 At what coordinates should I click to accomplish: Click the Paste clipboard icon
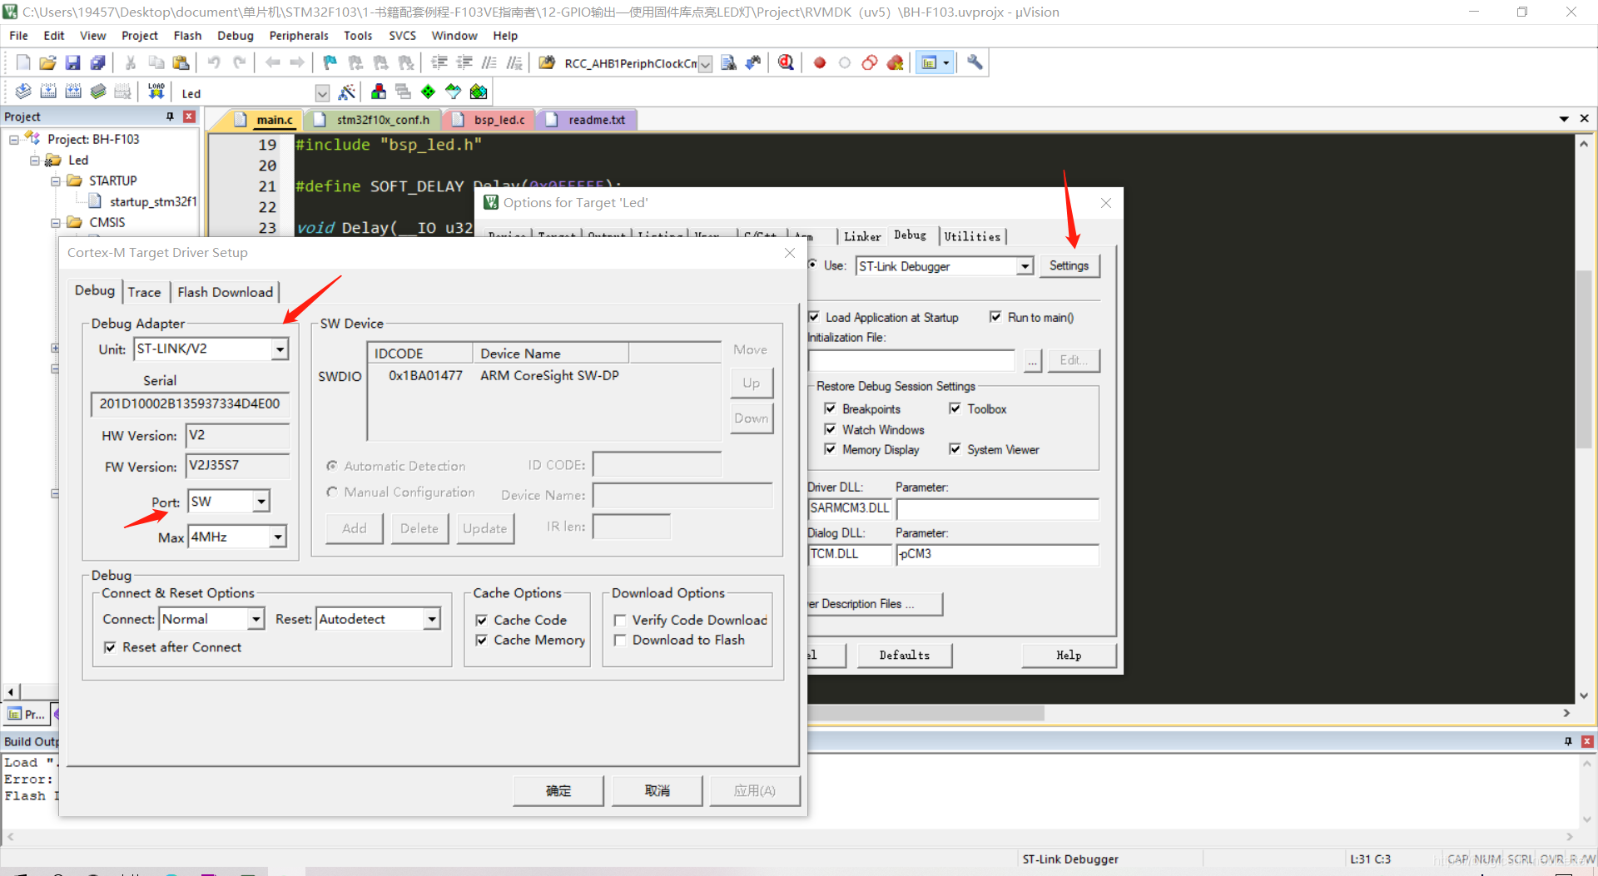pyautogui.click(x=181, y=62)
